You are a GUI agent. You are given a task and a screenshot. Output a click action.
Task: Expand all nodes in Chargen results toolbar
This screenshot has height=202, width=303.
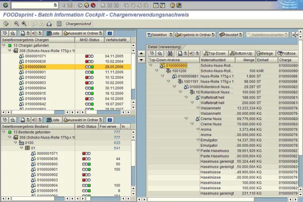pos(5,33)
